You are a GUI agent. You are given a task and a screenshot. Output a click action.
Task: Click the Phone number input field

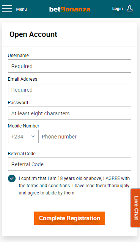(x=85, y=137)
